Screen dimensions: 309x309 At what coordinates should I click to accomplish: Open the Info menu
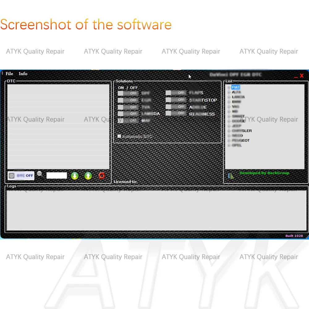23,74
